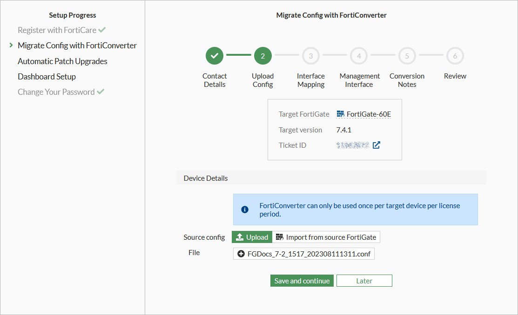Choose Import from source FortiGate
The height and width of the screenshot is (315, 518).
point(326,237)
